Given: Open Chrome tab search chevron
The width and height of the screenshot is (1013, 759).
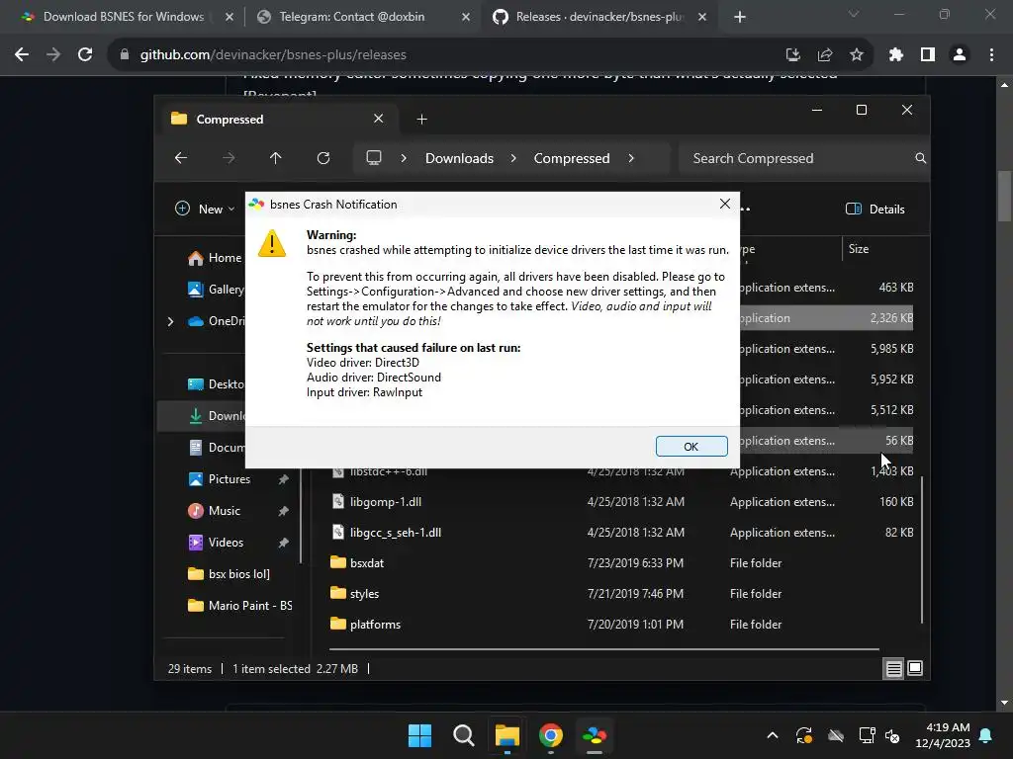Looking at the screenshot, I should [854, 14].
